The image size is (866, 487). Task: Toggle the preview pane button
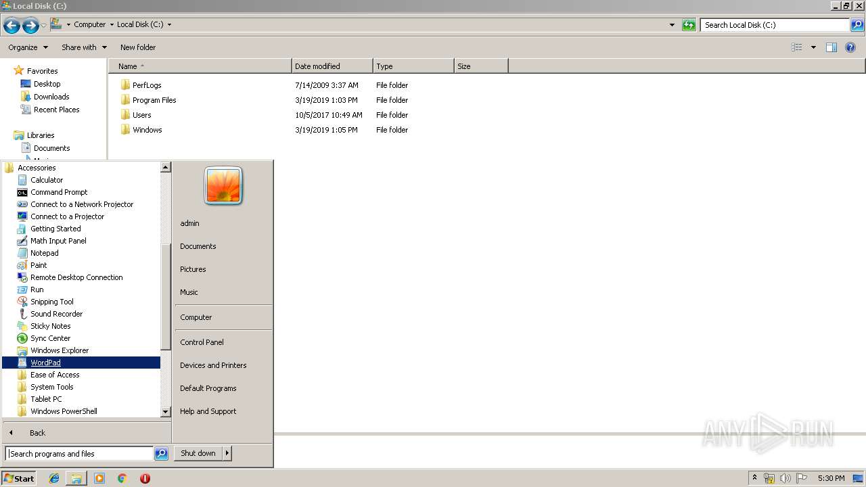(831, 47)
